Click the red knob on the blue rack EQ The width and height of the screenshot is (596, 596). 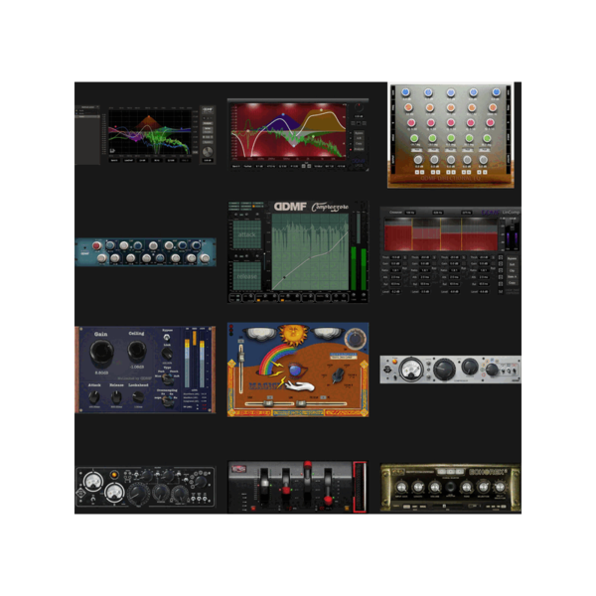[x=97, y=246]
